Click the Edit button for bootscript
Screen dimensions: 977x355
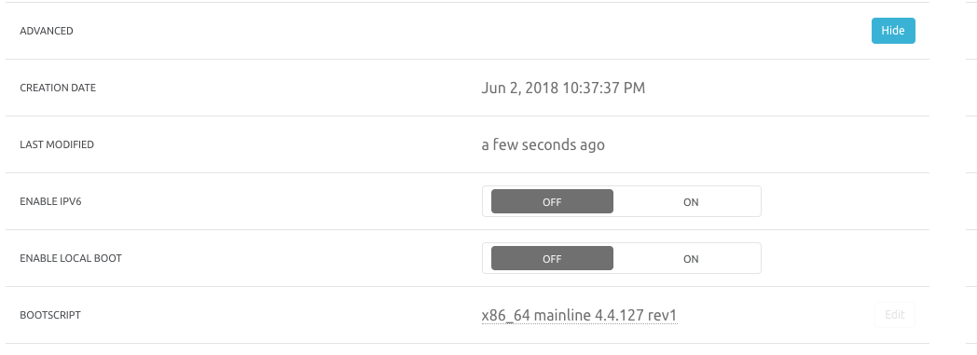[894, 315]
